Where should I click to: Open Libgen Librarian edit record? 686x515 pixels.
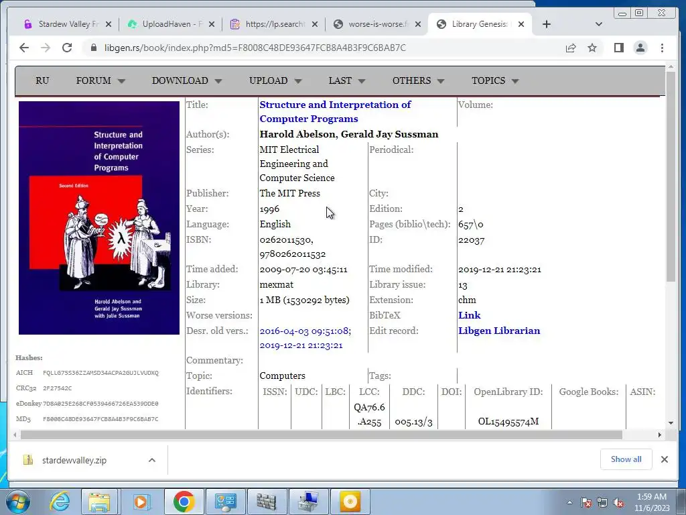(499, 331)
